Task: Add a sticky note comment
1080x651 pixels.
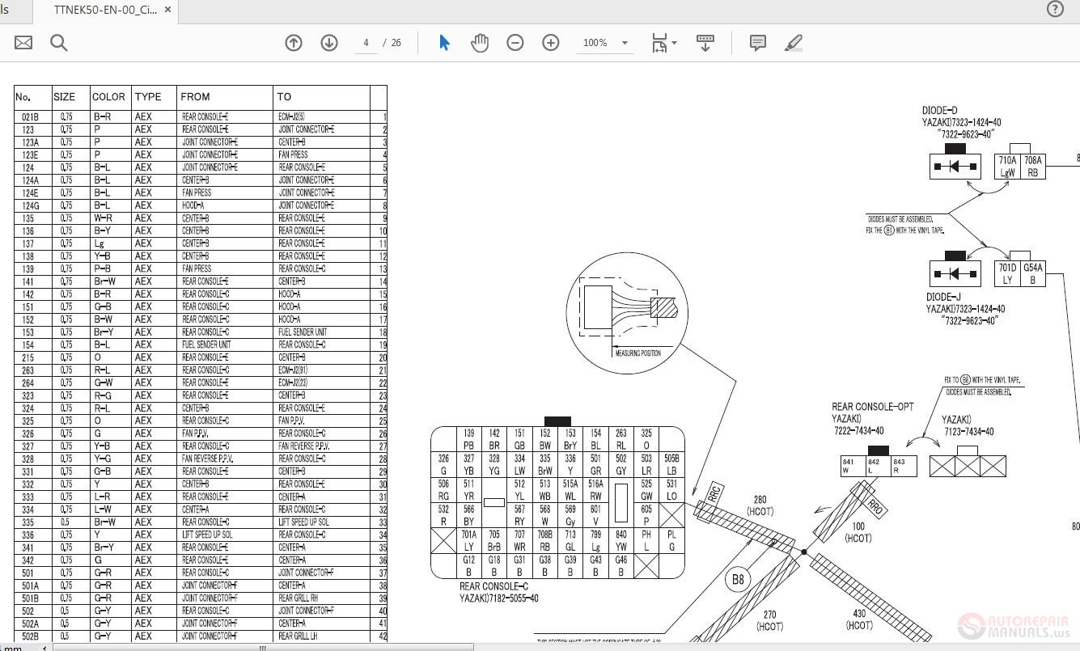Action: (x=757, y=42)
